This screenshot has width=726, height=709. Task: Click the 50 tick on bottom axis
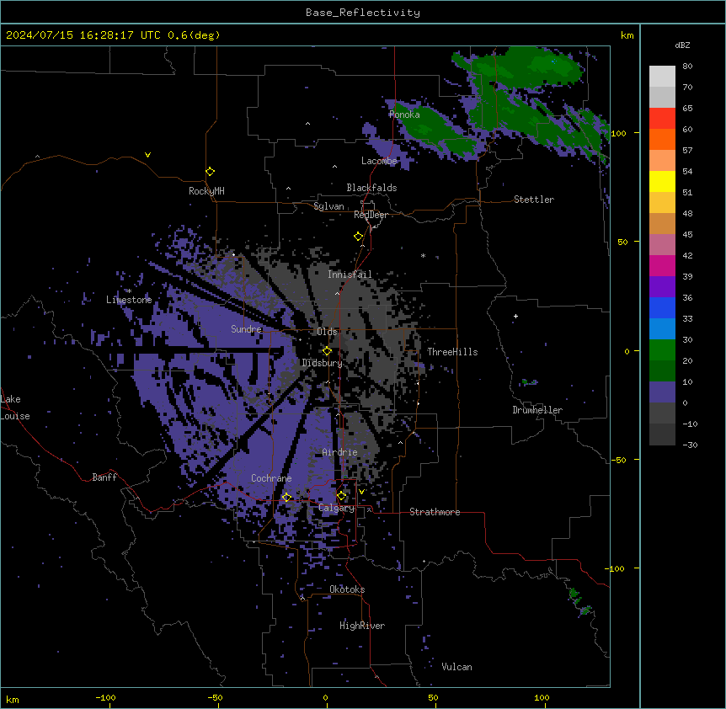point(433,697)
